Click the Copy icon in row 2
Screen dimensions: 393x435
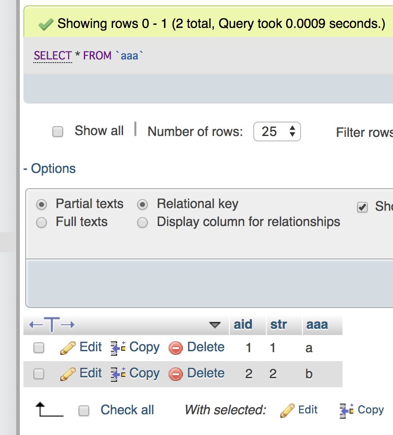tap(119, 374)
